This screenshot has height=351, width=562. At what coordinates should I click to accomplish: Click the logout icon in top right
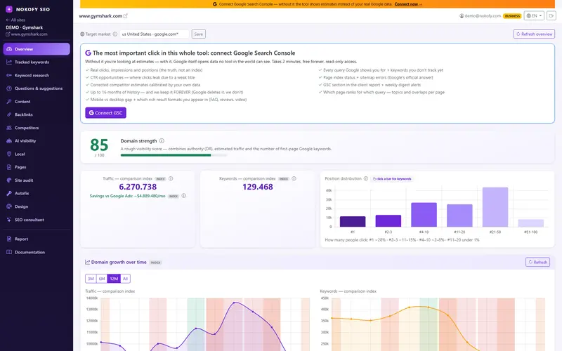551,15
